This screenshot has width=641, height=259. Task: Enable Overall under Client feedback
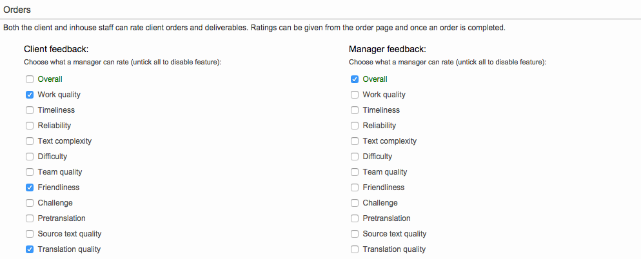click(30, 79)
